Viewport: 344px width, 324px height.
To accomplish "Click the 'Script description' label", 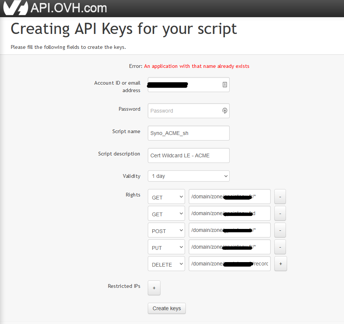I will point(119,154).
